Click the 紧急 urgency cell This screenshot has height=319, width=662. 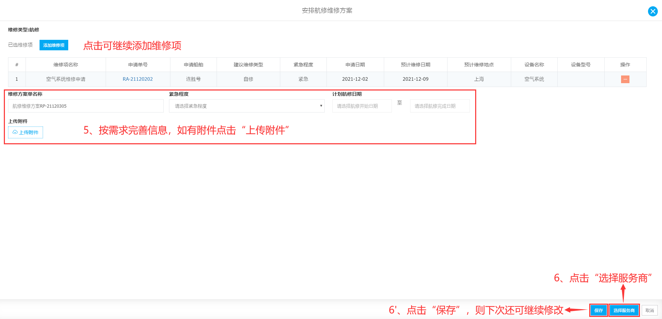point(303,79)
